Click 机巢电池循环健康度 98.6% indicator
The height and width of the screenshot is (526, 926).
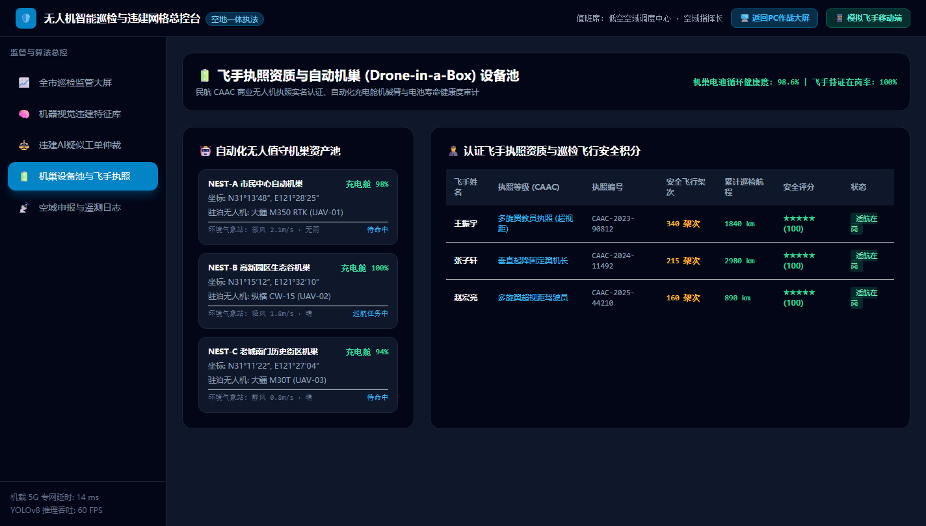click(x=746, y=82)
